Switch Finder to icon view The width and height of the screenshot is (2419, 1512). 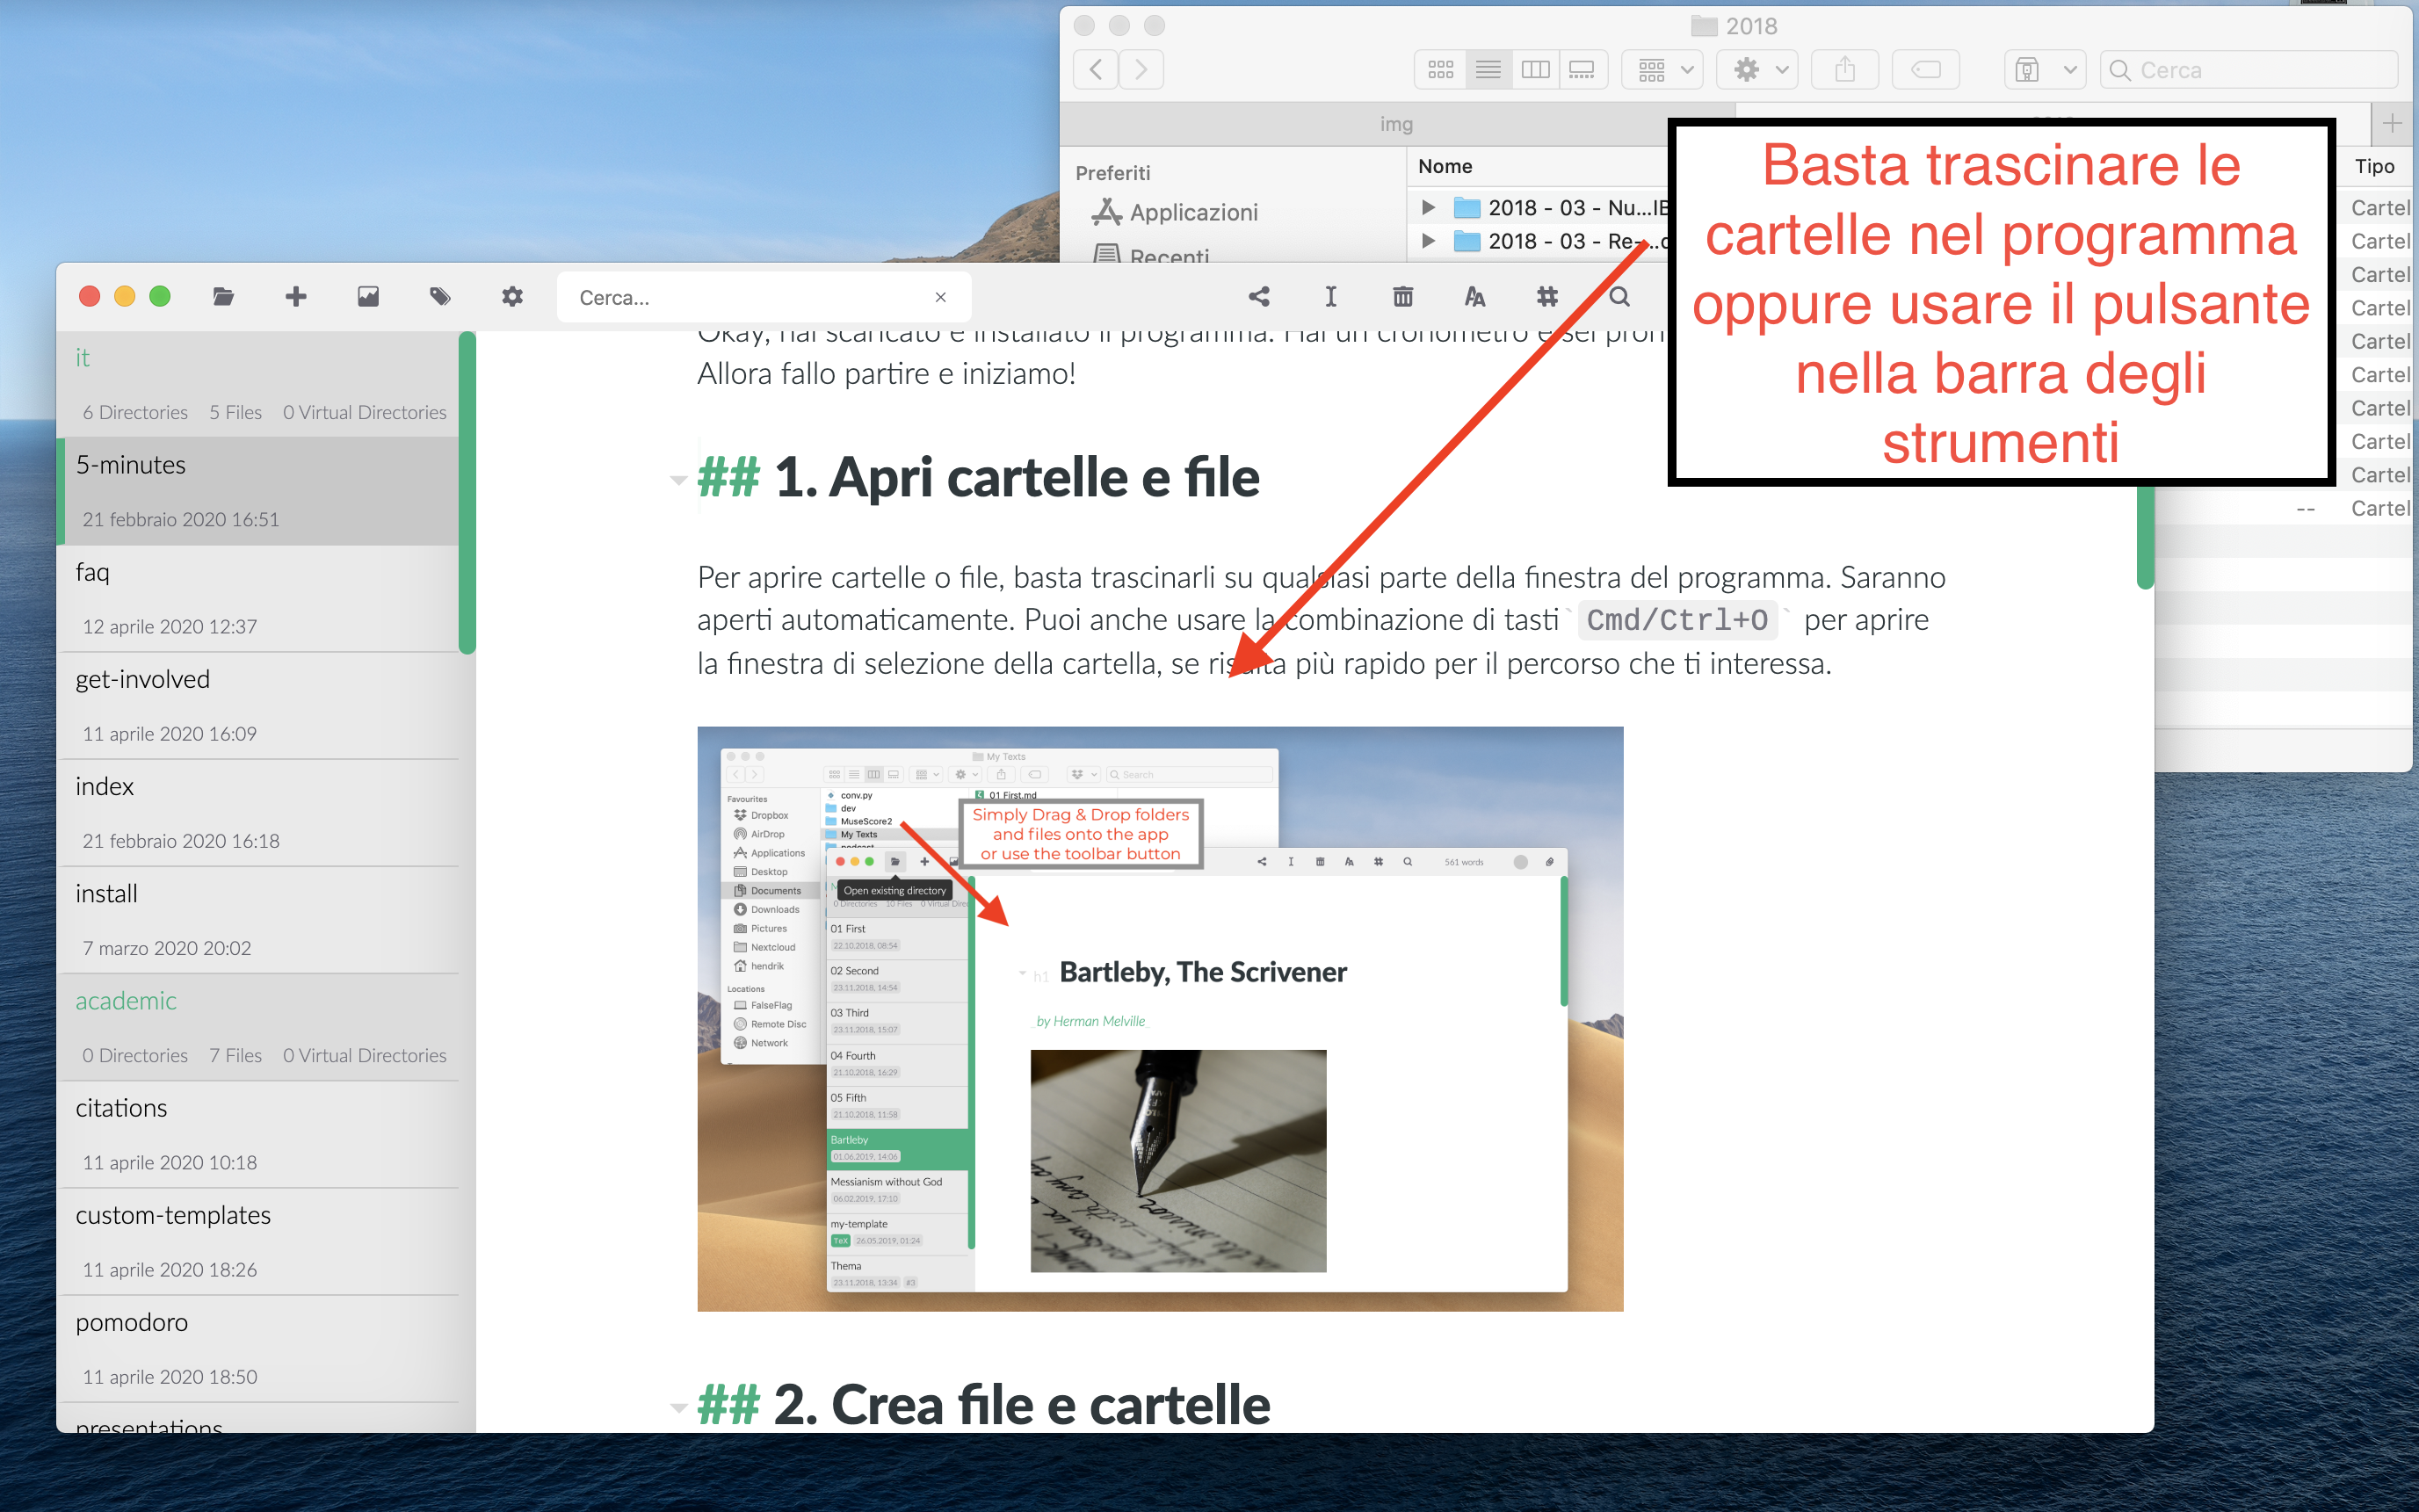1441,70
